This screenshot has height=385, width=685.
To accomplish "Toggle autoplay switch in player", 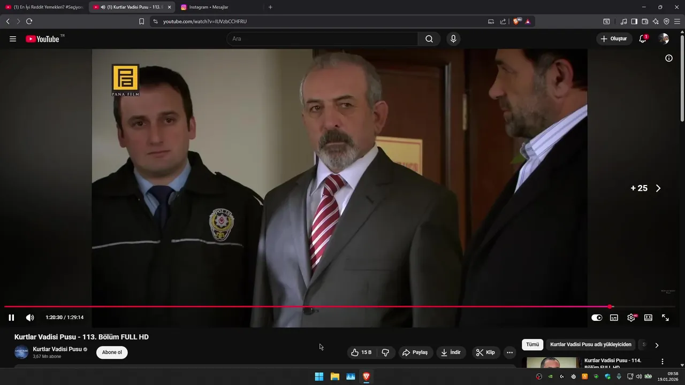I will tap(597, 318).
